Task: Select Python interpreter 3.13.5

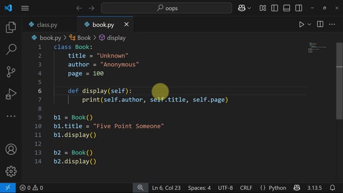Action: (315, 188)
